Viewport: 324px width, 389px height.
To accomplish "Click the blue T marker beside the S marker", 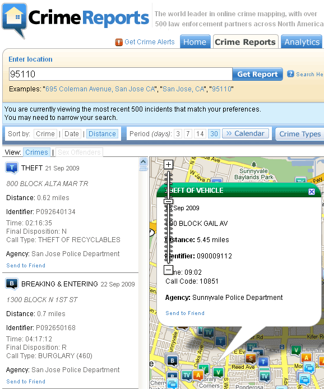I will 263,362.
